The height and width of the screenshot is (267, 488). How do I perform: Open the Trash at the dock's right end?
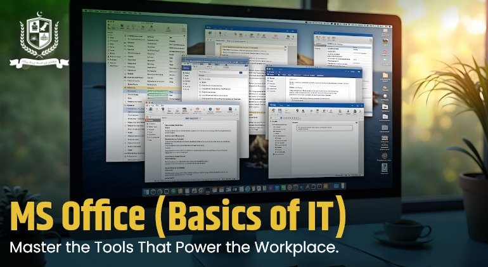click(x=342, y=186)
